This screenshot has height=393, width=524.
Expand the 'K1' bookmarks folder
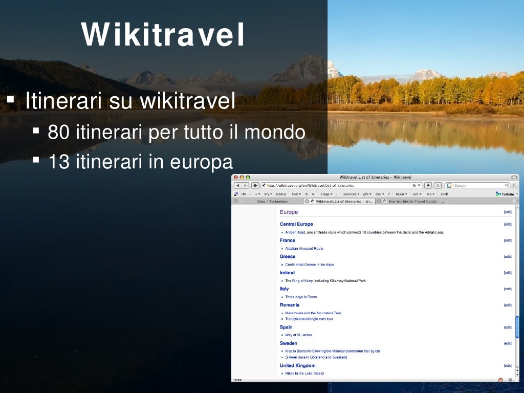430,194
